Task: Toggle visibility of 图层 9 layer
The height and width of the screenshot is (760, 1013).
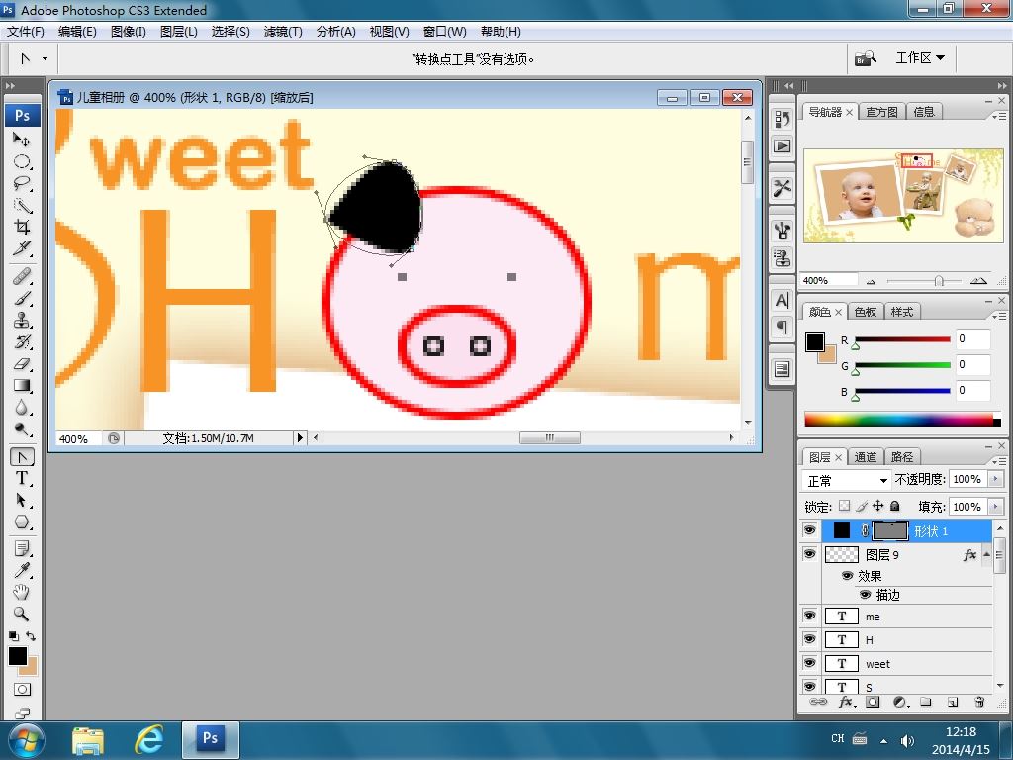Action: [809, 554]
